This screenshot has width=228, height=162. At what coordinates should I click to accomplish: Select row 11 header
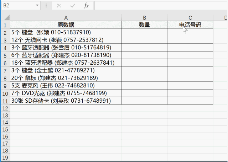coord(5,101)
